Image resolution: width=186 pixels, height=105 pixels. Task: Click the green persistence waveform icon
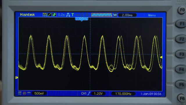click(x=54, y=15)
